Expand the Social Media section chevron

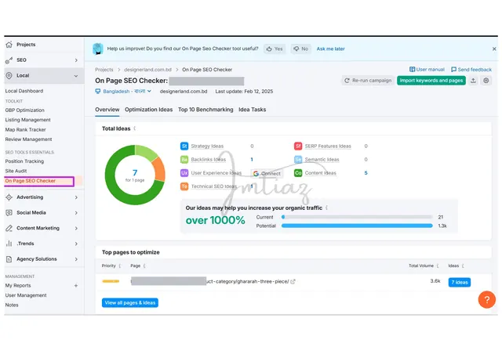(x=76, y=213)
